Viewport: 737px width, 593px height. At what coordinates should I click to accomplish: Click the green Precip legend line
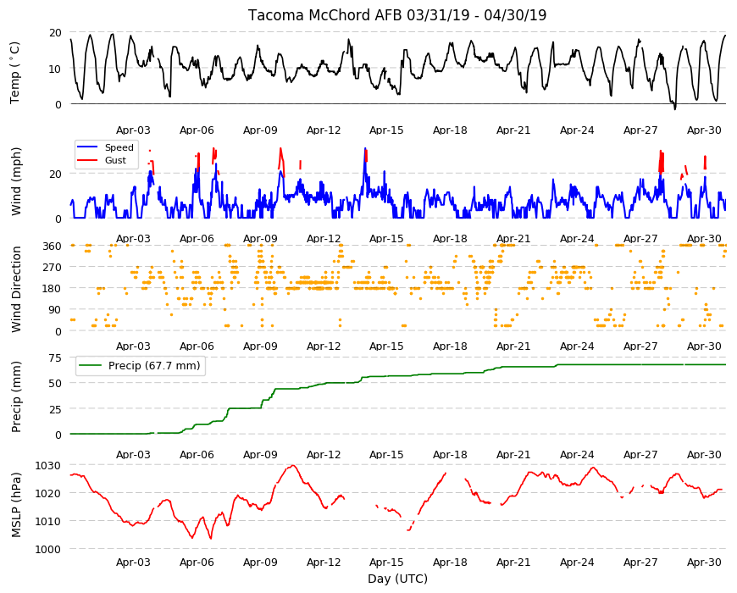91,366
